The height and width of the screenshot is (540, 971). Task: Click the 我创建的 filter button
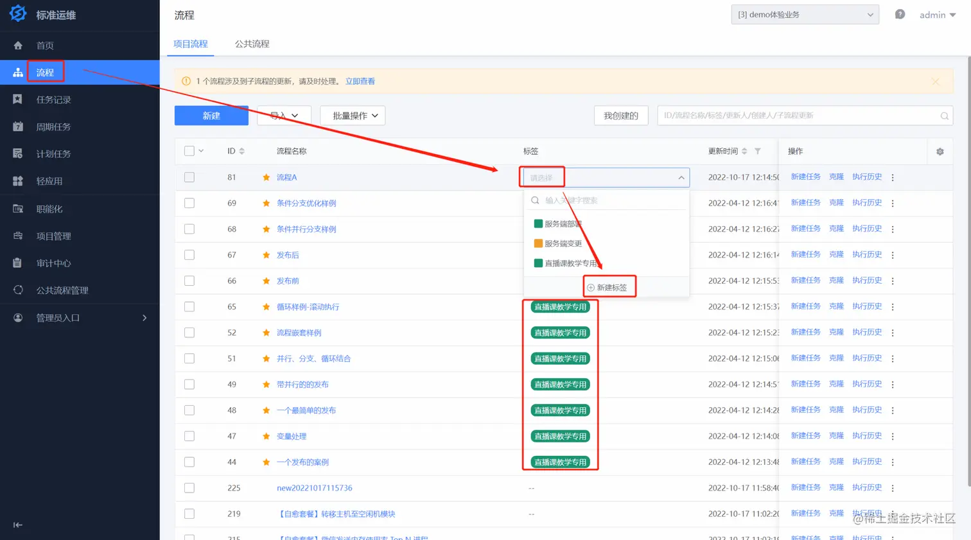point(621,116)
